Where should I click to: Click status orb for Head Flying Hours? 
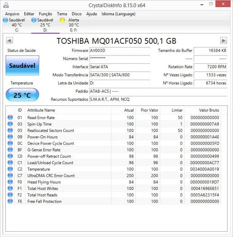10,182
